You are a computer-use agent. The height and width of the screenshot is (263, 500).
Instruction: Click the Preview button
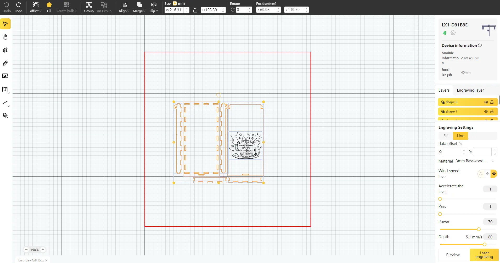453,255
